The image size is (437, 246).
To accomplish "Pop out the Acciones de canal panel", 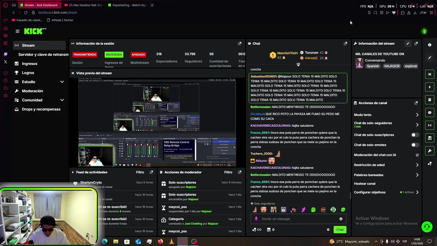I will pyautogui.click(x=416, y=103).
